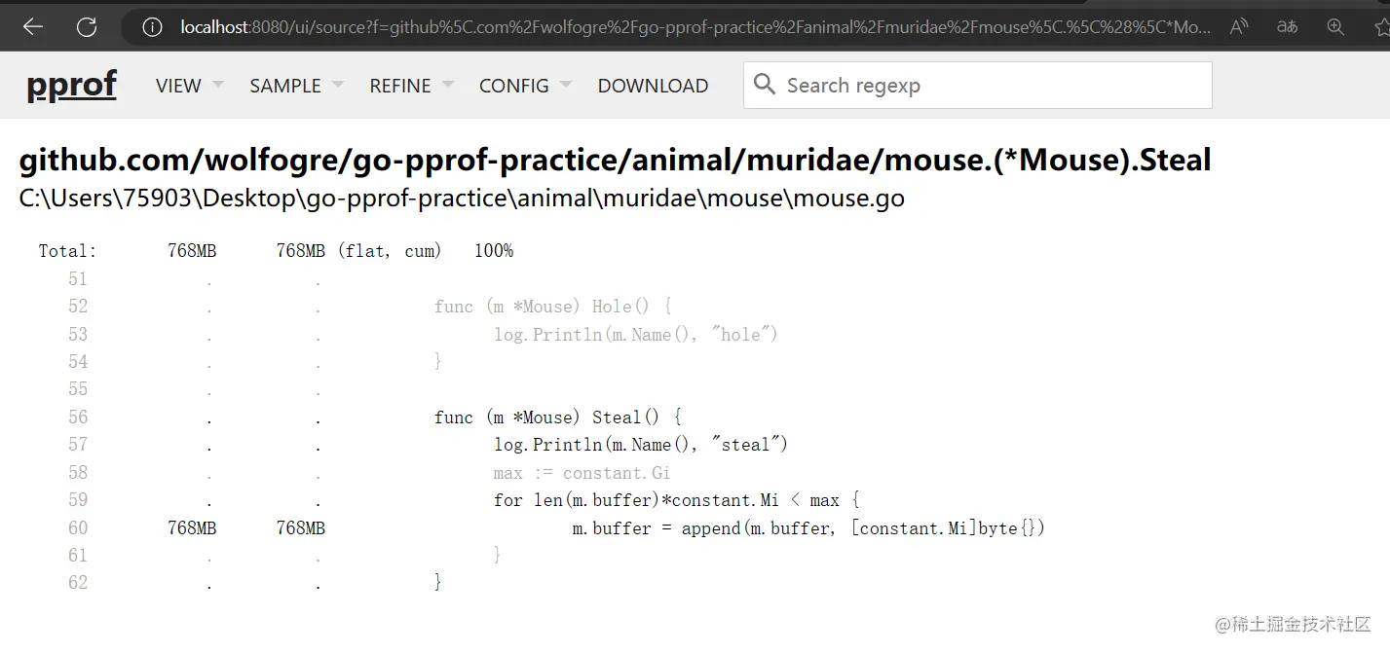This screenshot has width=1390, height=653.
Task: Open the SAMPLE menu
Action: pyautogui.click(x=285, y=86)
